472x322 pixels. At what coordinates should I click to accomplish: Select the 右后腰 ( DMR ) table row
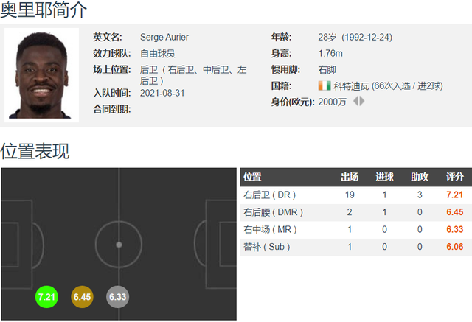point(355,212)
